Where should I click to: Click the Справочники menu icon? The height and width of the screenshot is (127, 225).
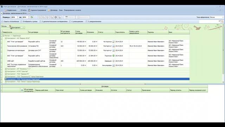(5, 10)
